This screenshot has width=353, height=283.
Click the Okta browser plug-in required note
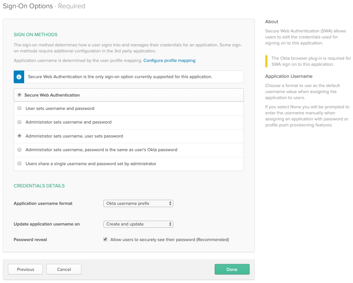311,61
